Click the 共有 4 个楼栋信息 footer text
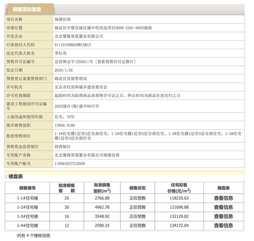254x241 pixels. click(x=33, y=235)
